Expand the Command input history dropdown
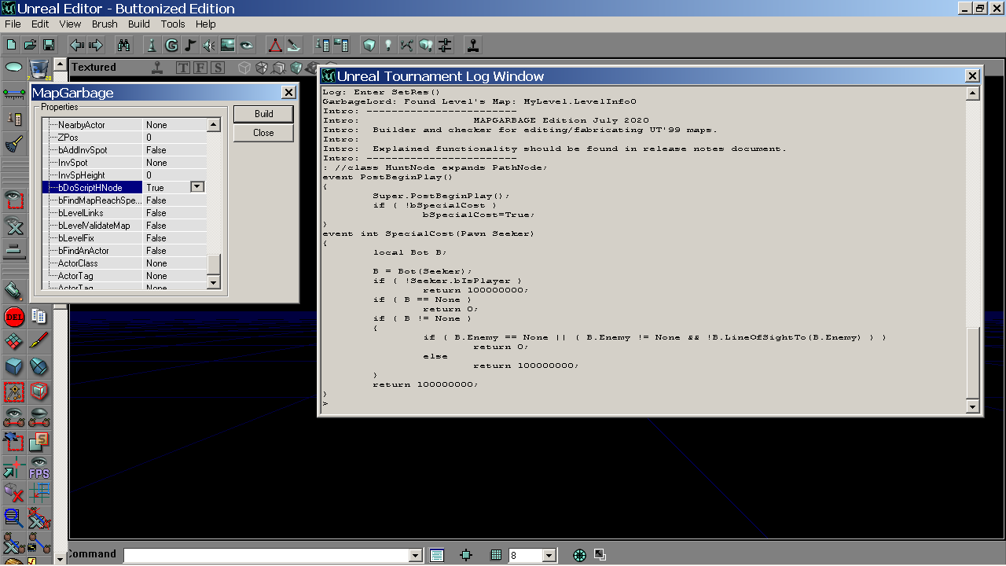 click(416, 555)
